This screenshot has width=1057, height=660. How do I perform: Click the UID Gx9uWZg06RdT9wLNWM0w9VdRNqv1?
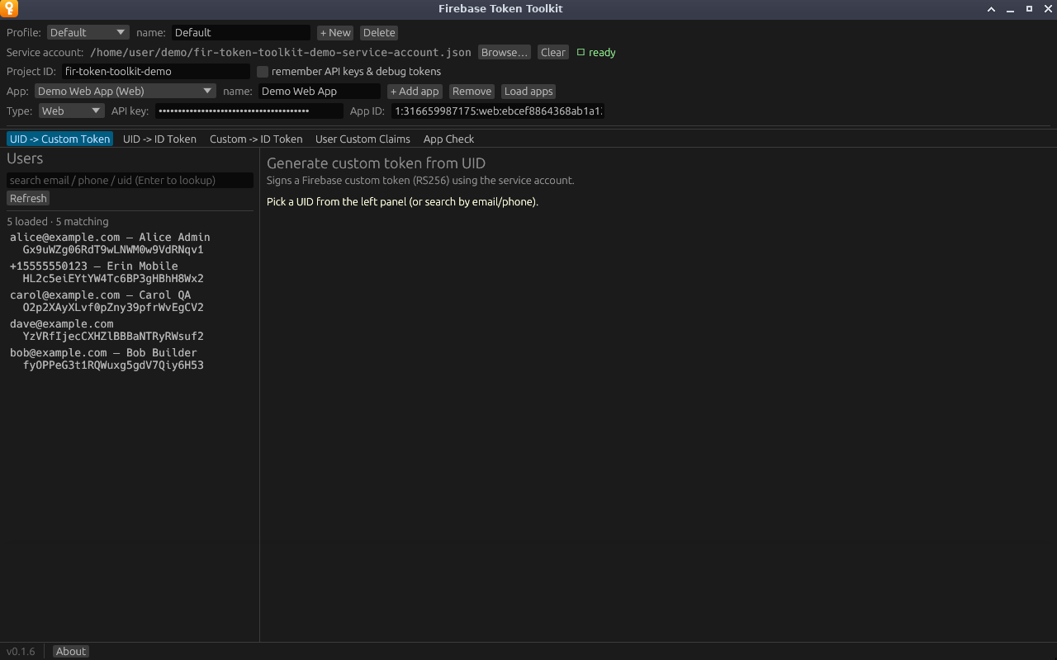pos(113,250)
